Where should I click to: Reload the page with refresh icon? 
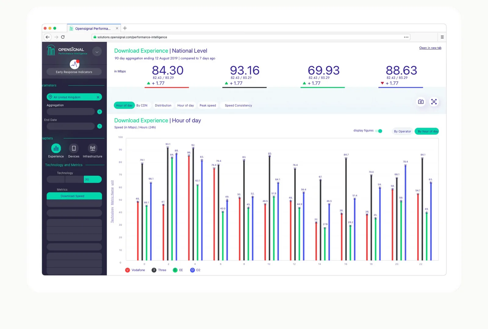(63, 37)
